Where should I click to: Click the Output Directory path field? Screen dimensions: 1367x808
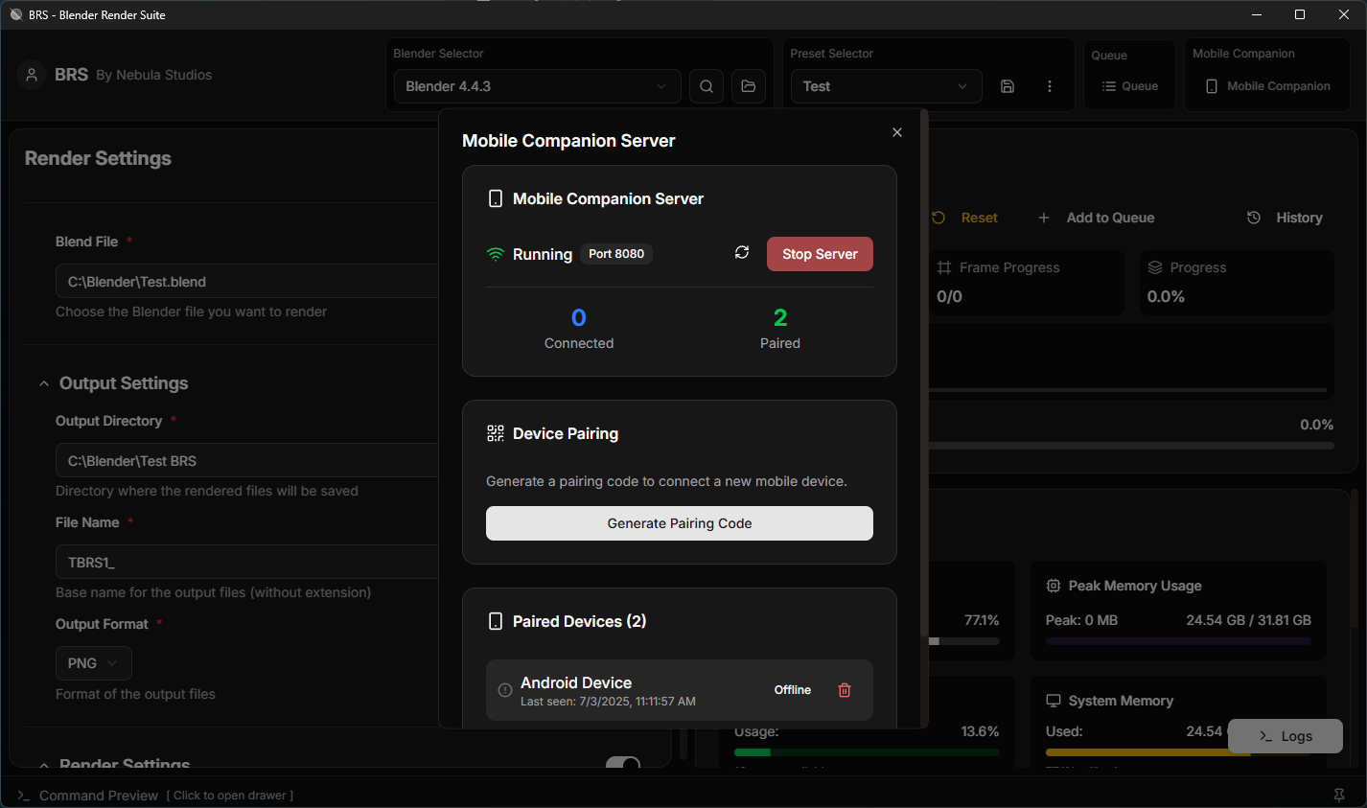tap(247, 461)
